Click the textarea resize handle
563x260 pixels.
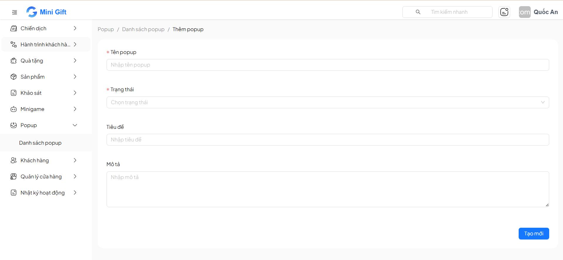[547, 205]
